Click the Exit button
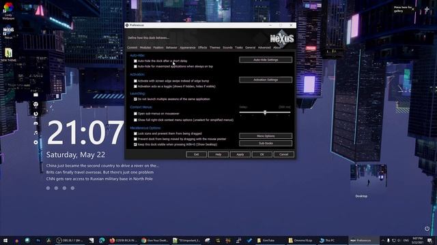The height and width of the screenshot is (245, 437). (x=197, y=154)
